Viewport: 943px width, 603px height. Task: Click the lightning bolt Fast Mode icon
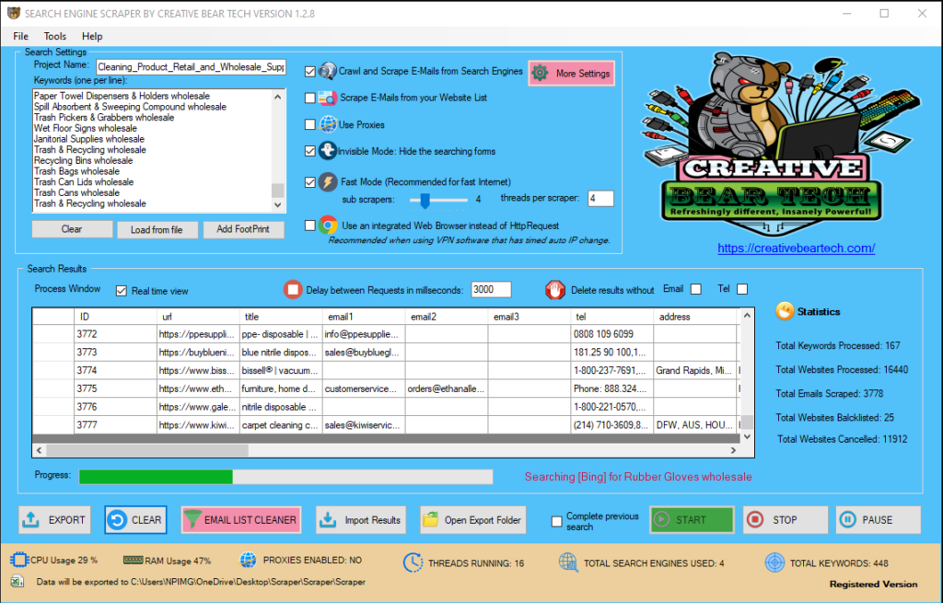point(328,181)
